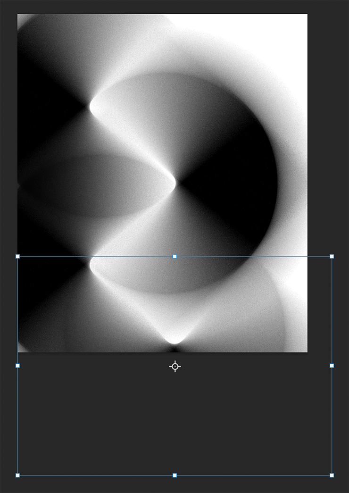Select the middle-left transform side handle
The width and height of the screenshot is (349, 493).
tap(18, 366)
